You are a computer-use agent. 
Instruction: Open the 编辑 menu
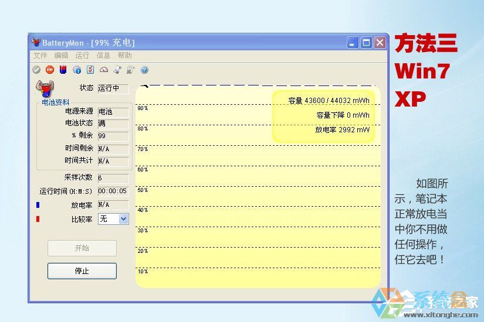61,56
